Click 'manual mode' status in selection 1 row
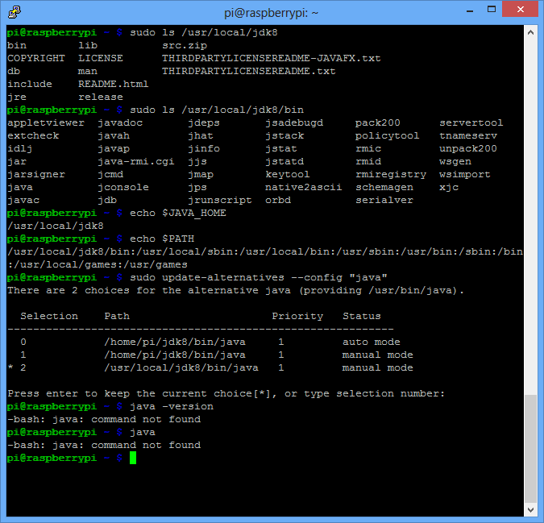The width and height of the screenshot is (544, 523). [377, 355]
